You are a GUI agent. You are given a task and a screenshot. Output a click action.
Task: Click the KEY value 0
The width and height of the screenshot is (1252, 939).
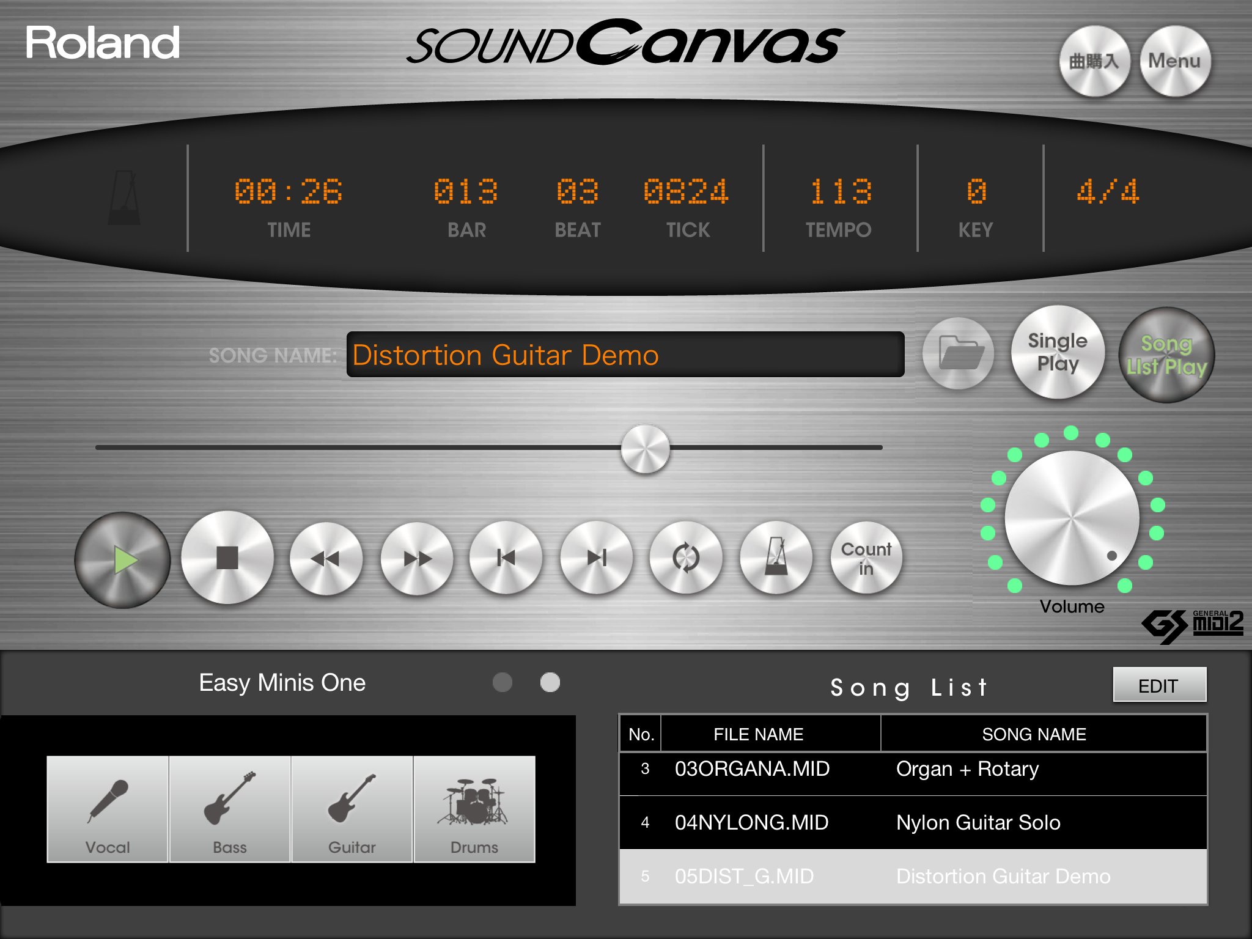[976, 191]
